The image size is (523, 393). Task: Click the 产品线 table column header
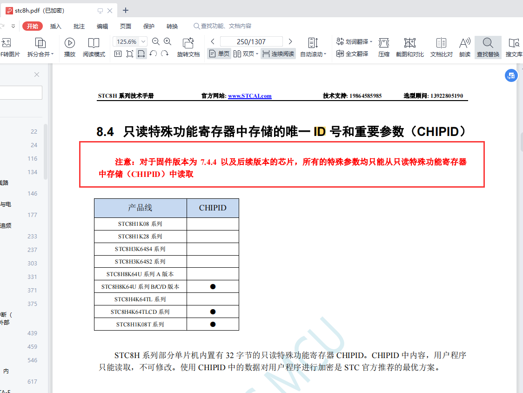[140, 208]
